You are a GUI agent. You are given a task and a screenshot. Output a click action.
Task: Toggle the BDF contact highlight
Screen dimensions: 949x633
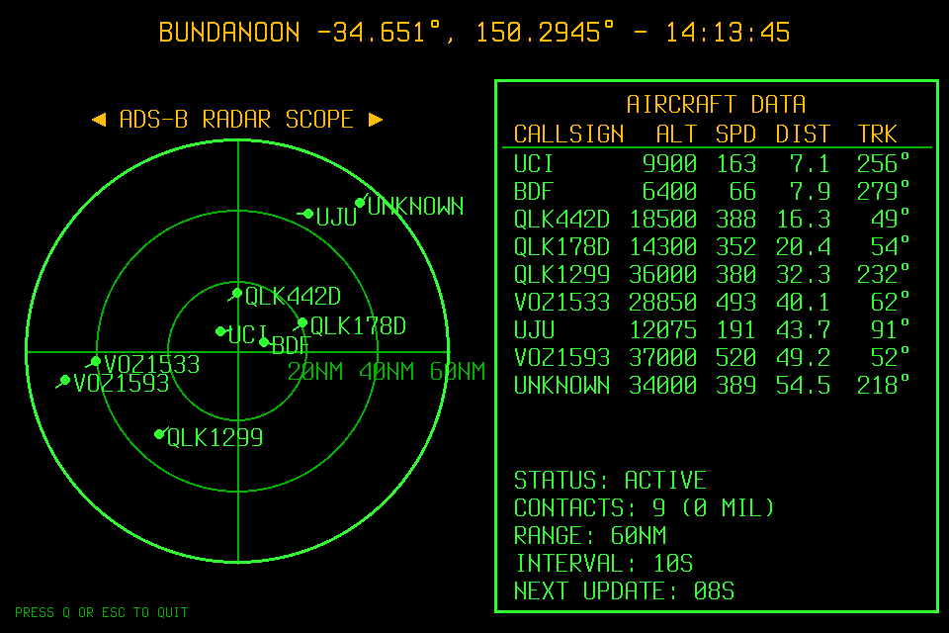(265, 342)
